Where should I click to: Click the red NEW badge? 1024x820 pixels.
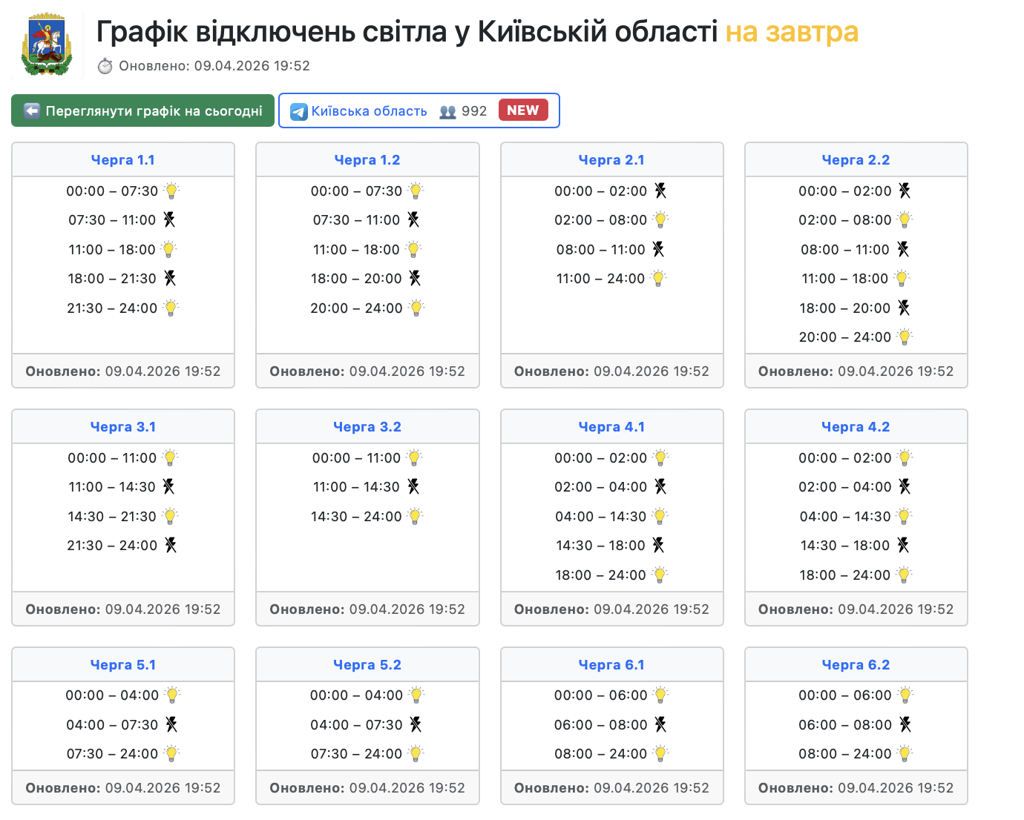click(x=523, y=110)
